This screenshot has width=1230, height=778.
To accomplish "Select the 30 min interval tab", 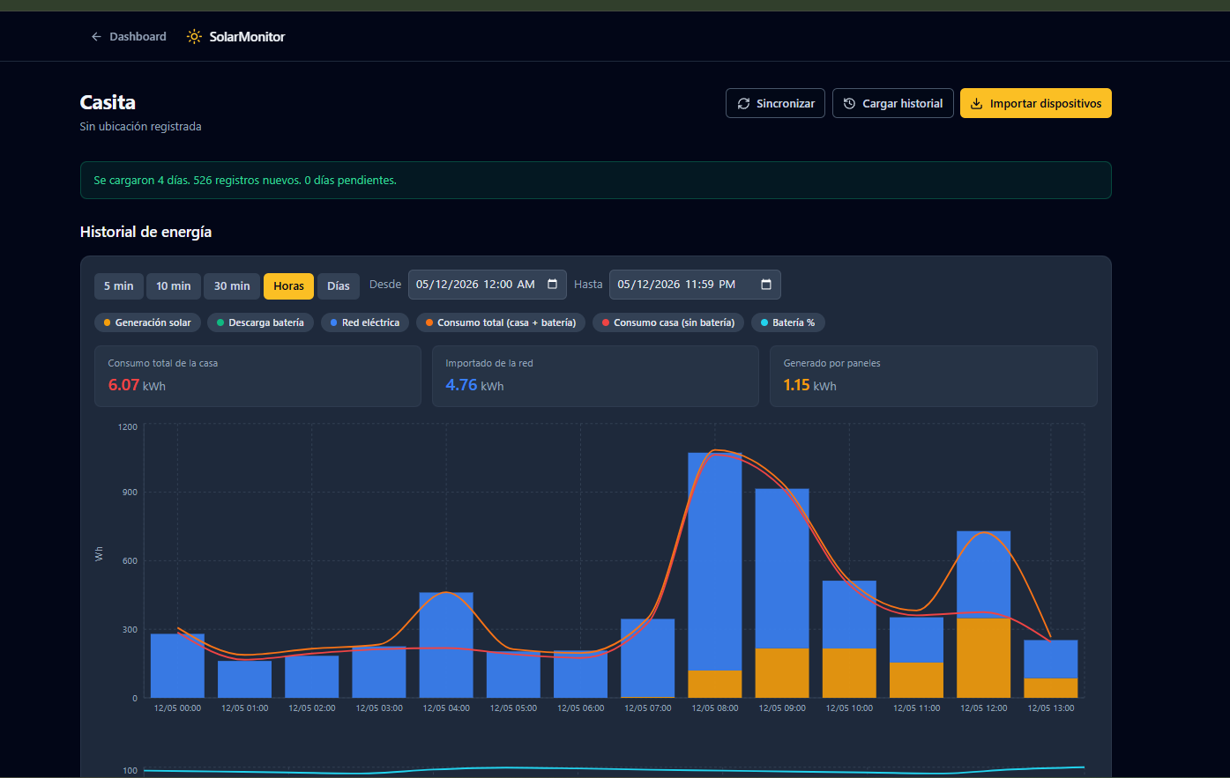I will pyautogui.click(x=232, y=286).
